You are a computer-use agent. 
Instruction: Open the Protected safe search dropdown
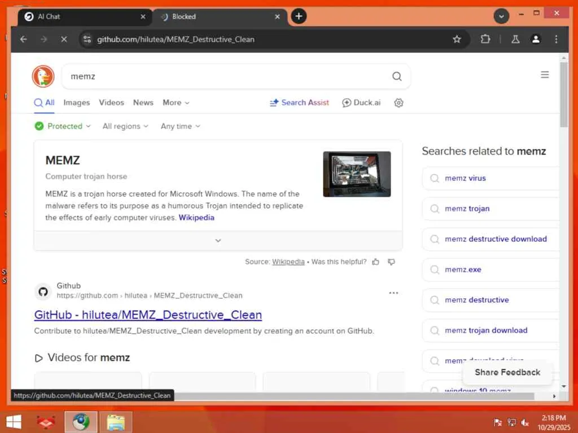tap(63, 126)
